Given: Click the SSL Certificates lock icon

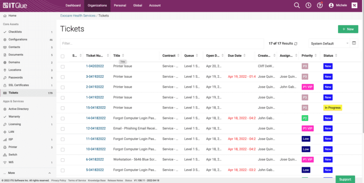Looking at the screenshot, I should (5, 85).
